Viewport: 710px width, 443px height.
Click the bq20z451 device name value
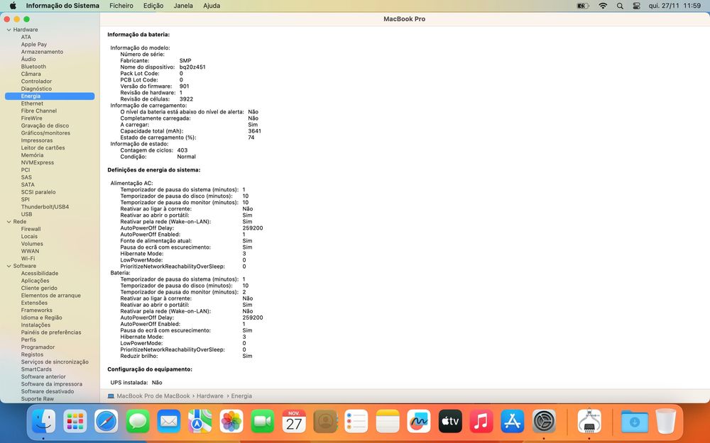click(192, 67)
